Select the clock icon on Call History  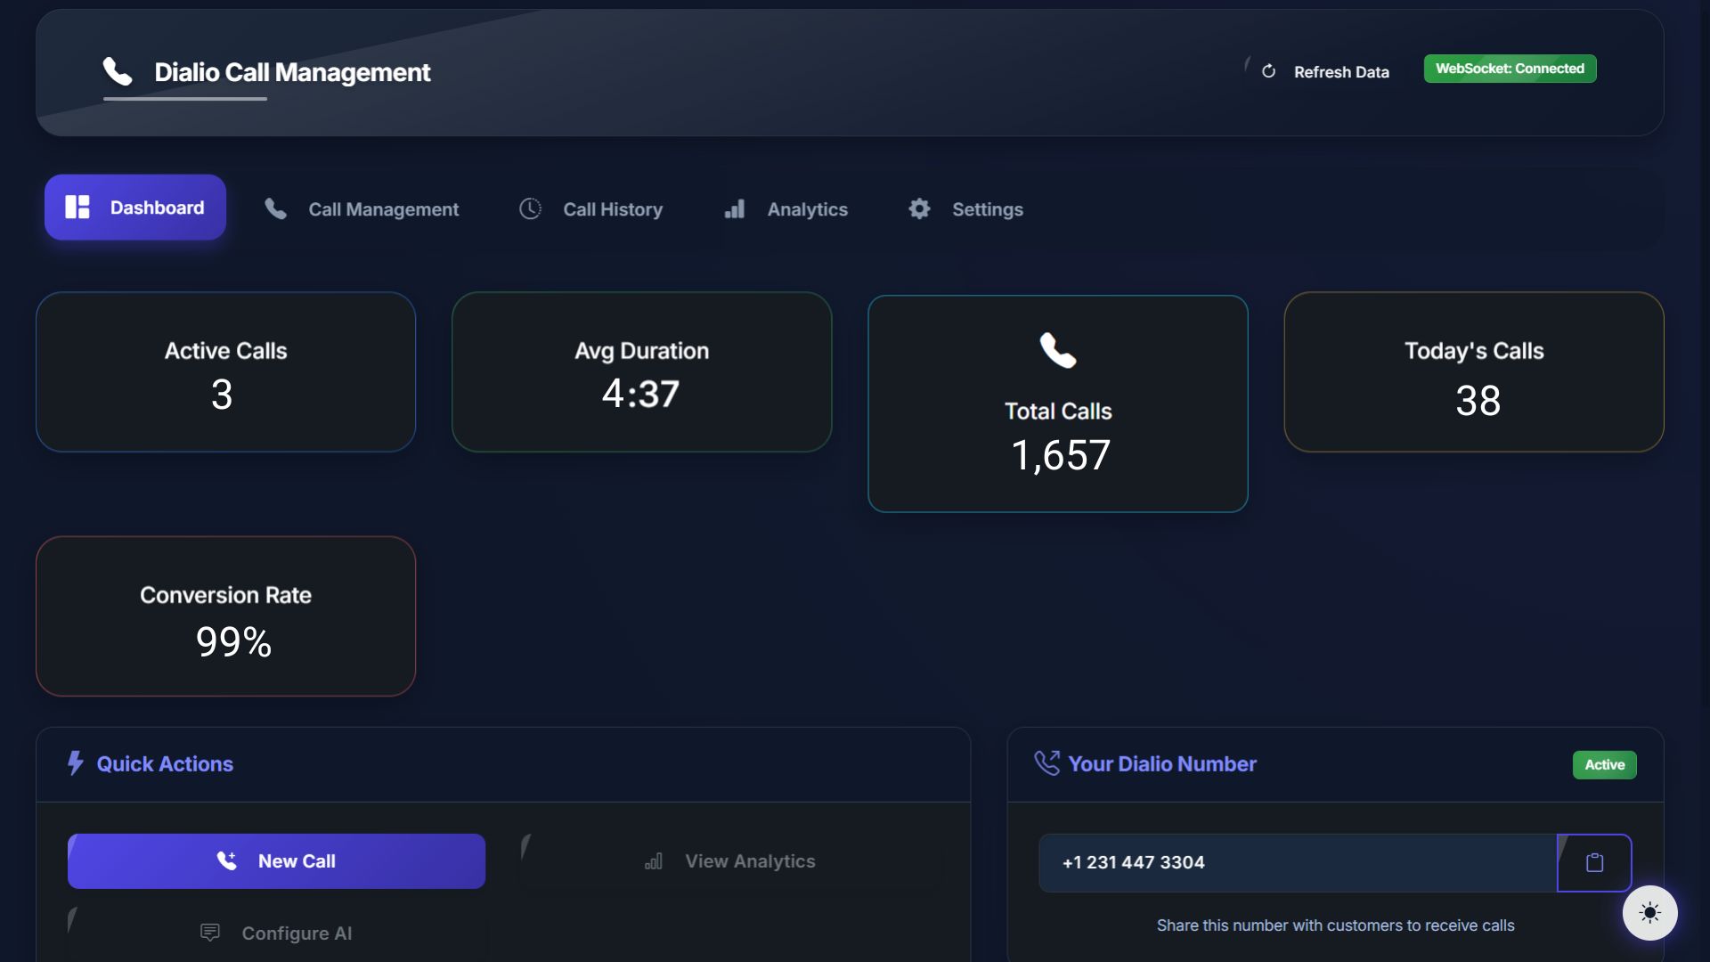530,208
